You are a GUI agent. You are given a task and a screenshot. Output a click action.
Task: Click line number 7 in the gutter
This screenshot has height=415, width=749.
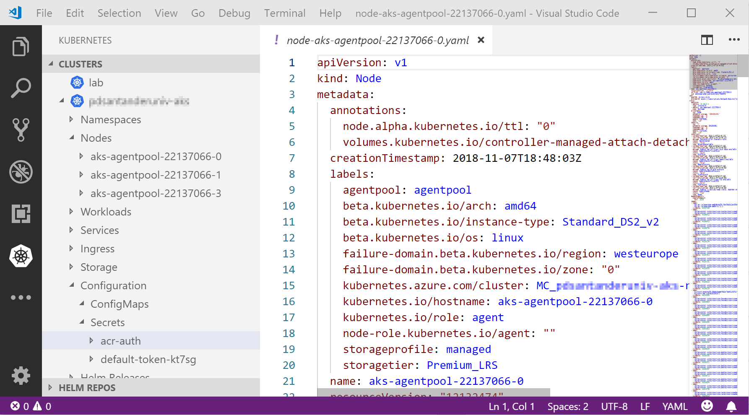tap(292, 158)
